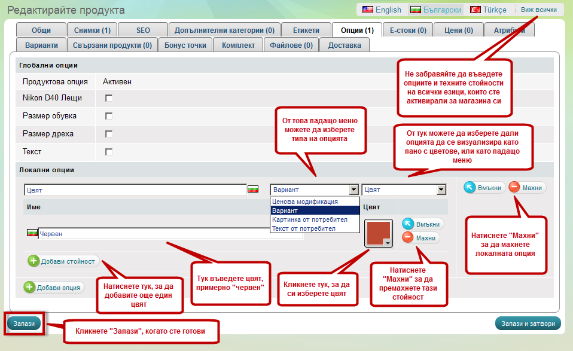The image size is (573, 351).
Task: Click the green plus icon for Добави опция
Action: click(x=30, y=288)
